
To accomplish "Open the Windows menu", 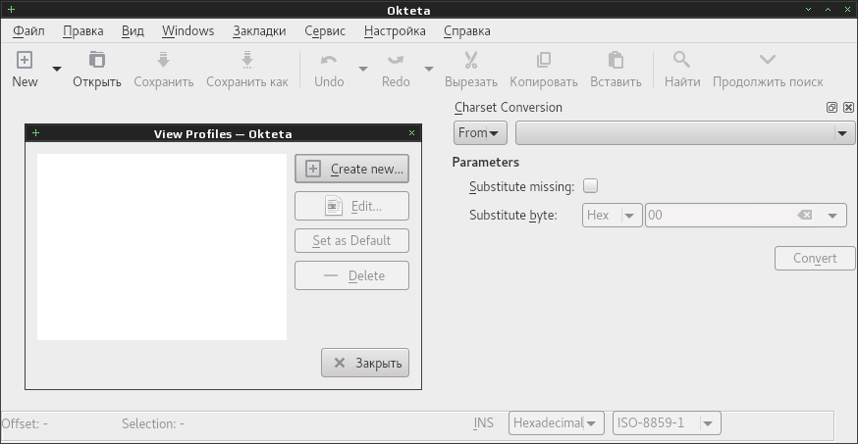I will (x=188, y=31).
